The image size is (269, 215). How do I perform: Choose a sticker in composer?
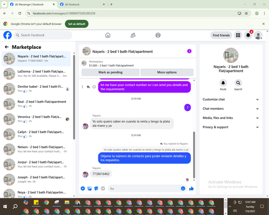(x=96, y=188)
